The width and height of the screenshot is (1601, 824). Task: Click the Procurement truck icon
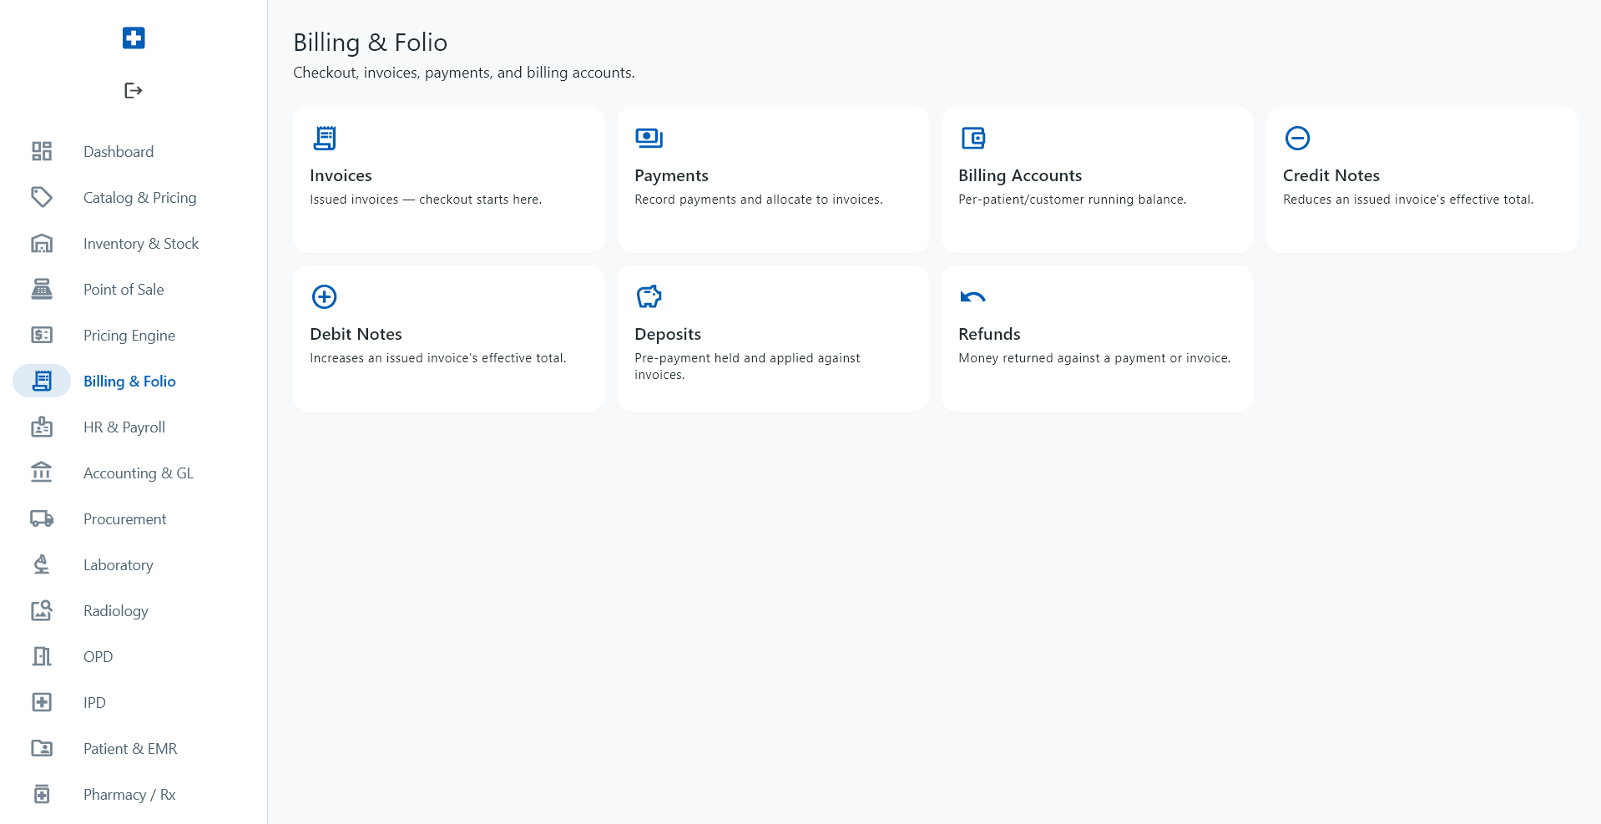pos(42,518)
